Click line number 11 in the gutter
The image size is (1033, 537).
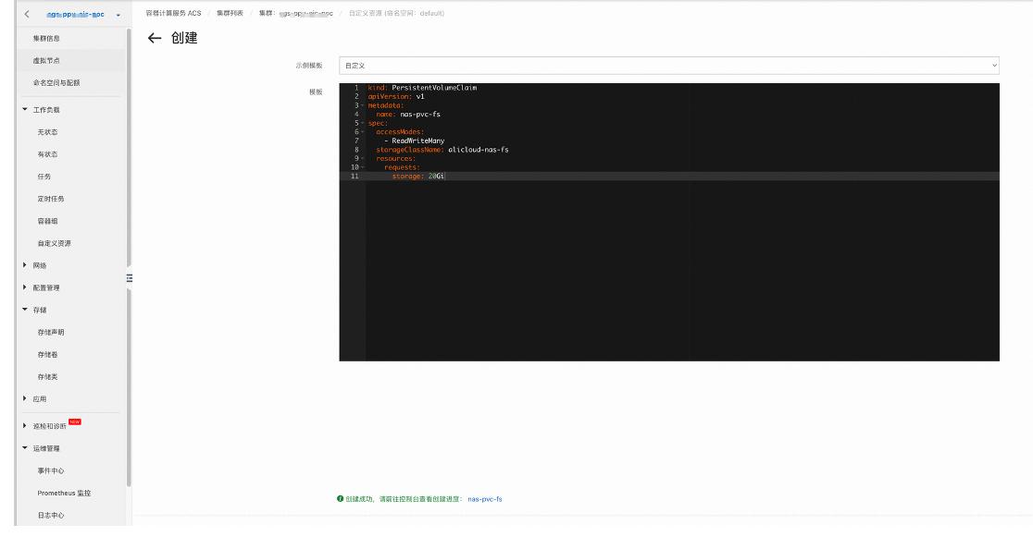point(355,177)
